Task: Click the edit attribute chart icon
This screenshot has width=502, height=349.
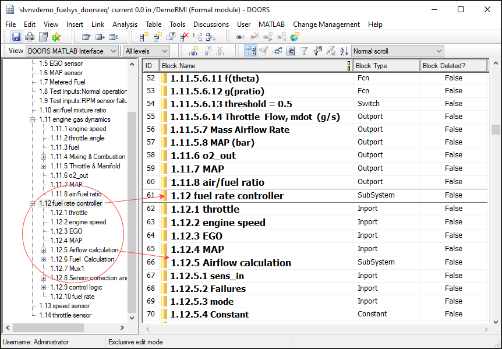Action: point(207,51)
